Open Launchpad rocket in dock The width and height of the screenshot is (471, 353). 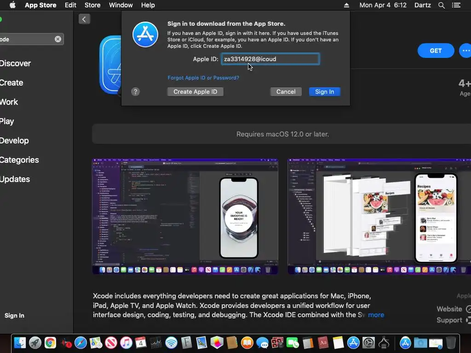pyautogui.click(x=35, y=343)
